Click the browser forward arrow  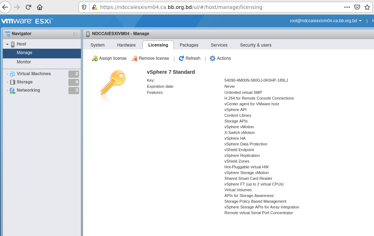point(17,7)
